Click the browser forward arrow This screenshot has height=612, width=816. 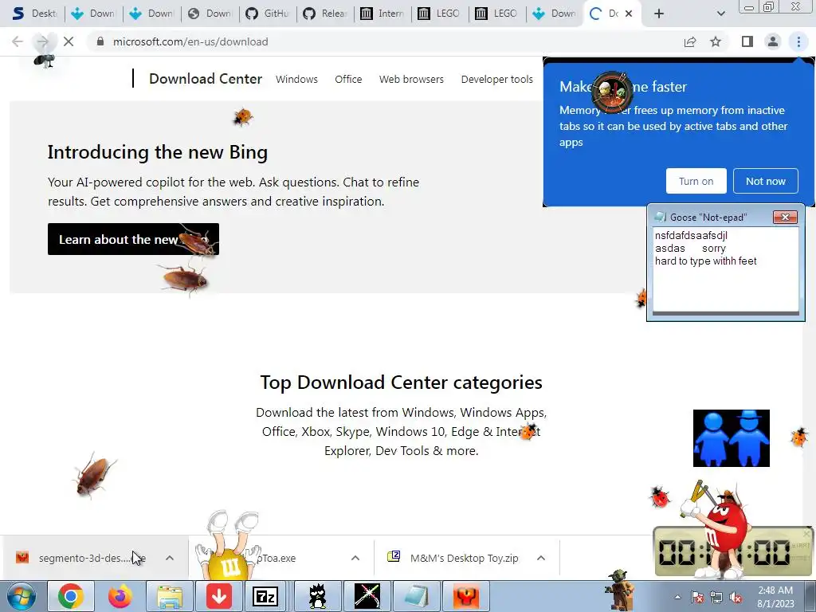click(x=43, y=41)
